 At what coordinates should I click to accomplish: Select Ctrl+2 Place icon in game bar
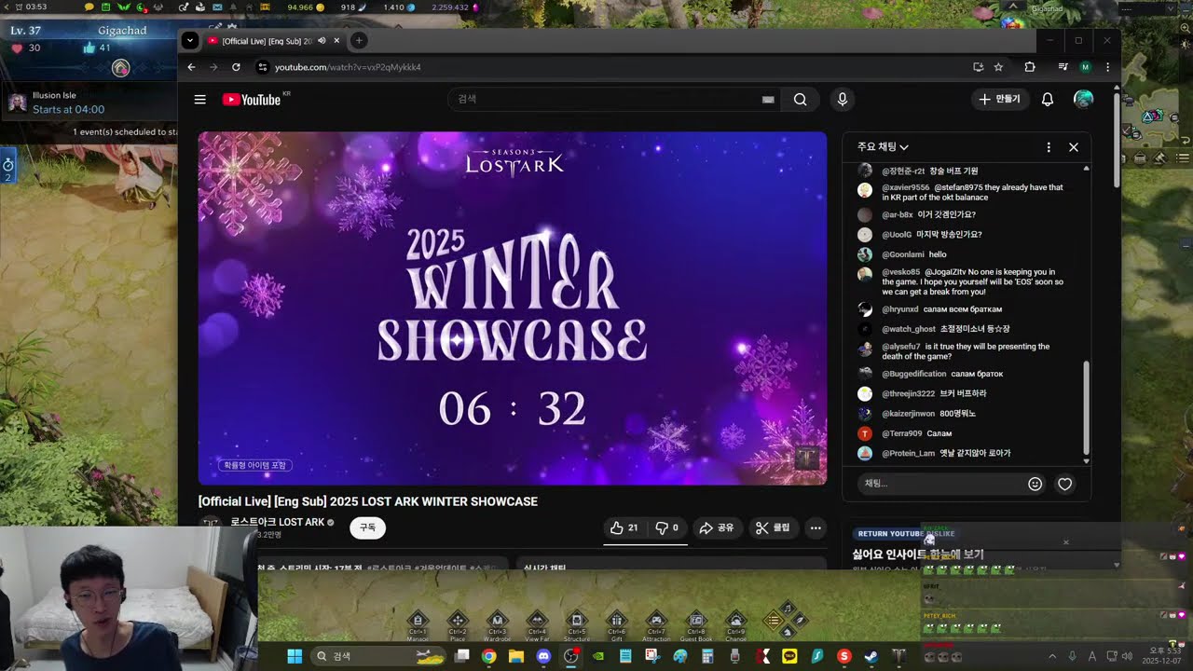[457, 620]
